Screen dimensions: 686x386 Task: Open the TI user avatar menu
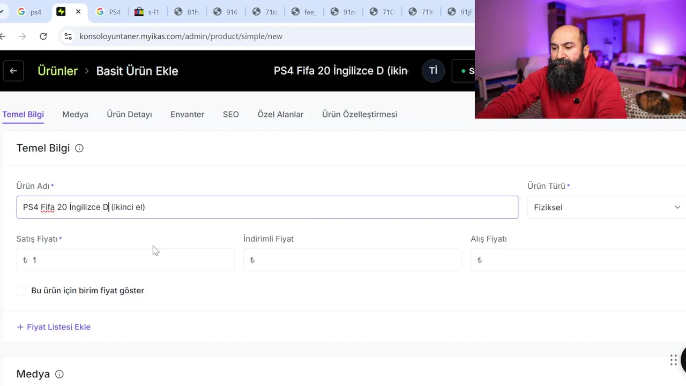tap(433, 71)
